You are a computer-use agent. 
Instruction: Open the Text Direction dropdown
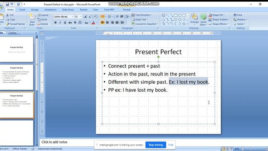pos(142,15)
